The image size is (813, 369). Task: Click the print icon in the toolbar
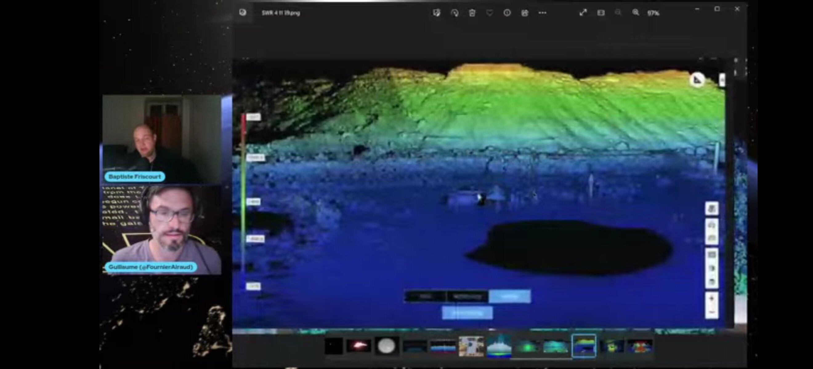524,13
